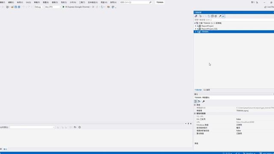Switch to the Git Changes bottom tab
The width and height of the screenshot is (274, 154).
(206, 90)
